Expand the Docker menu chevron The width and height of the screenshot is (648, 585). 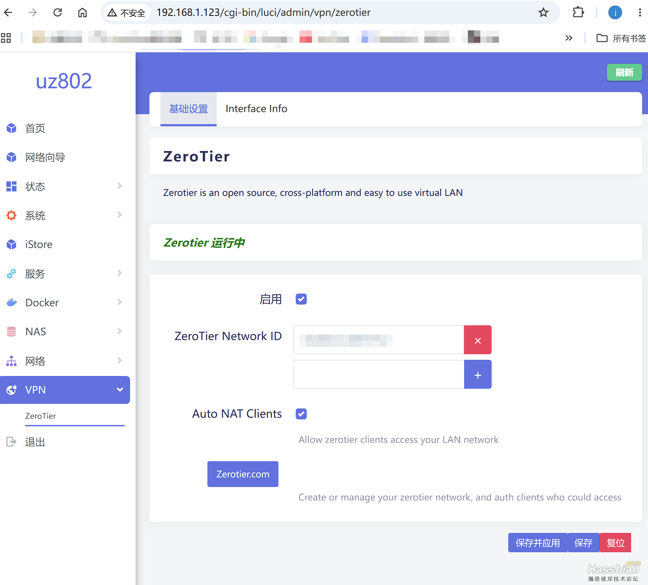[120, 302]
